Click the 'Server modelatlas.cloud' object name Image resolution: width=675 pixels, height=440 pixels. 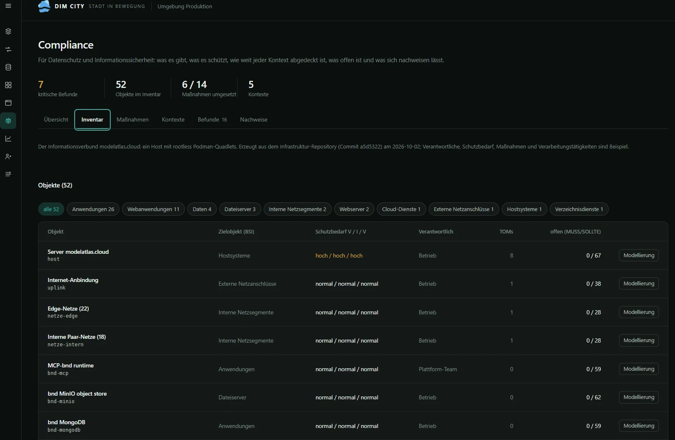tap(78, 252)
